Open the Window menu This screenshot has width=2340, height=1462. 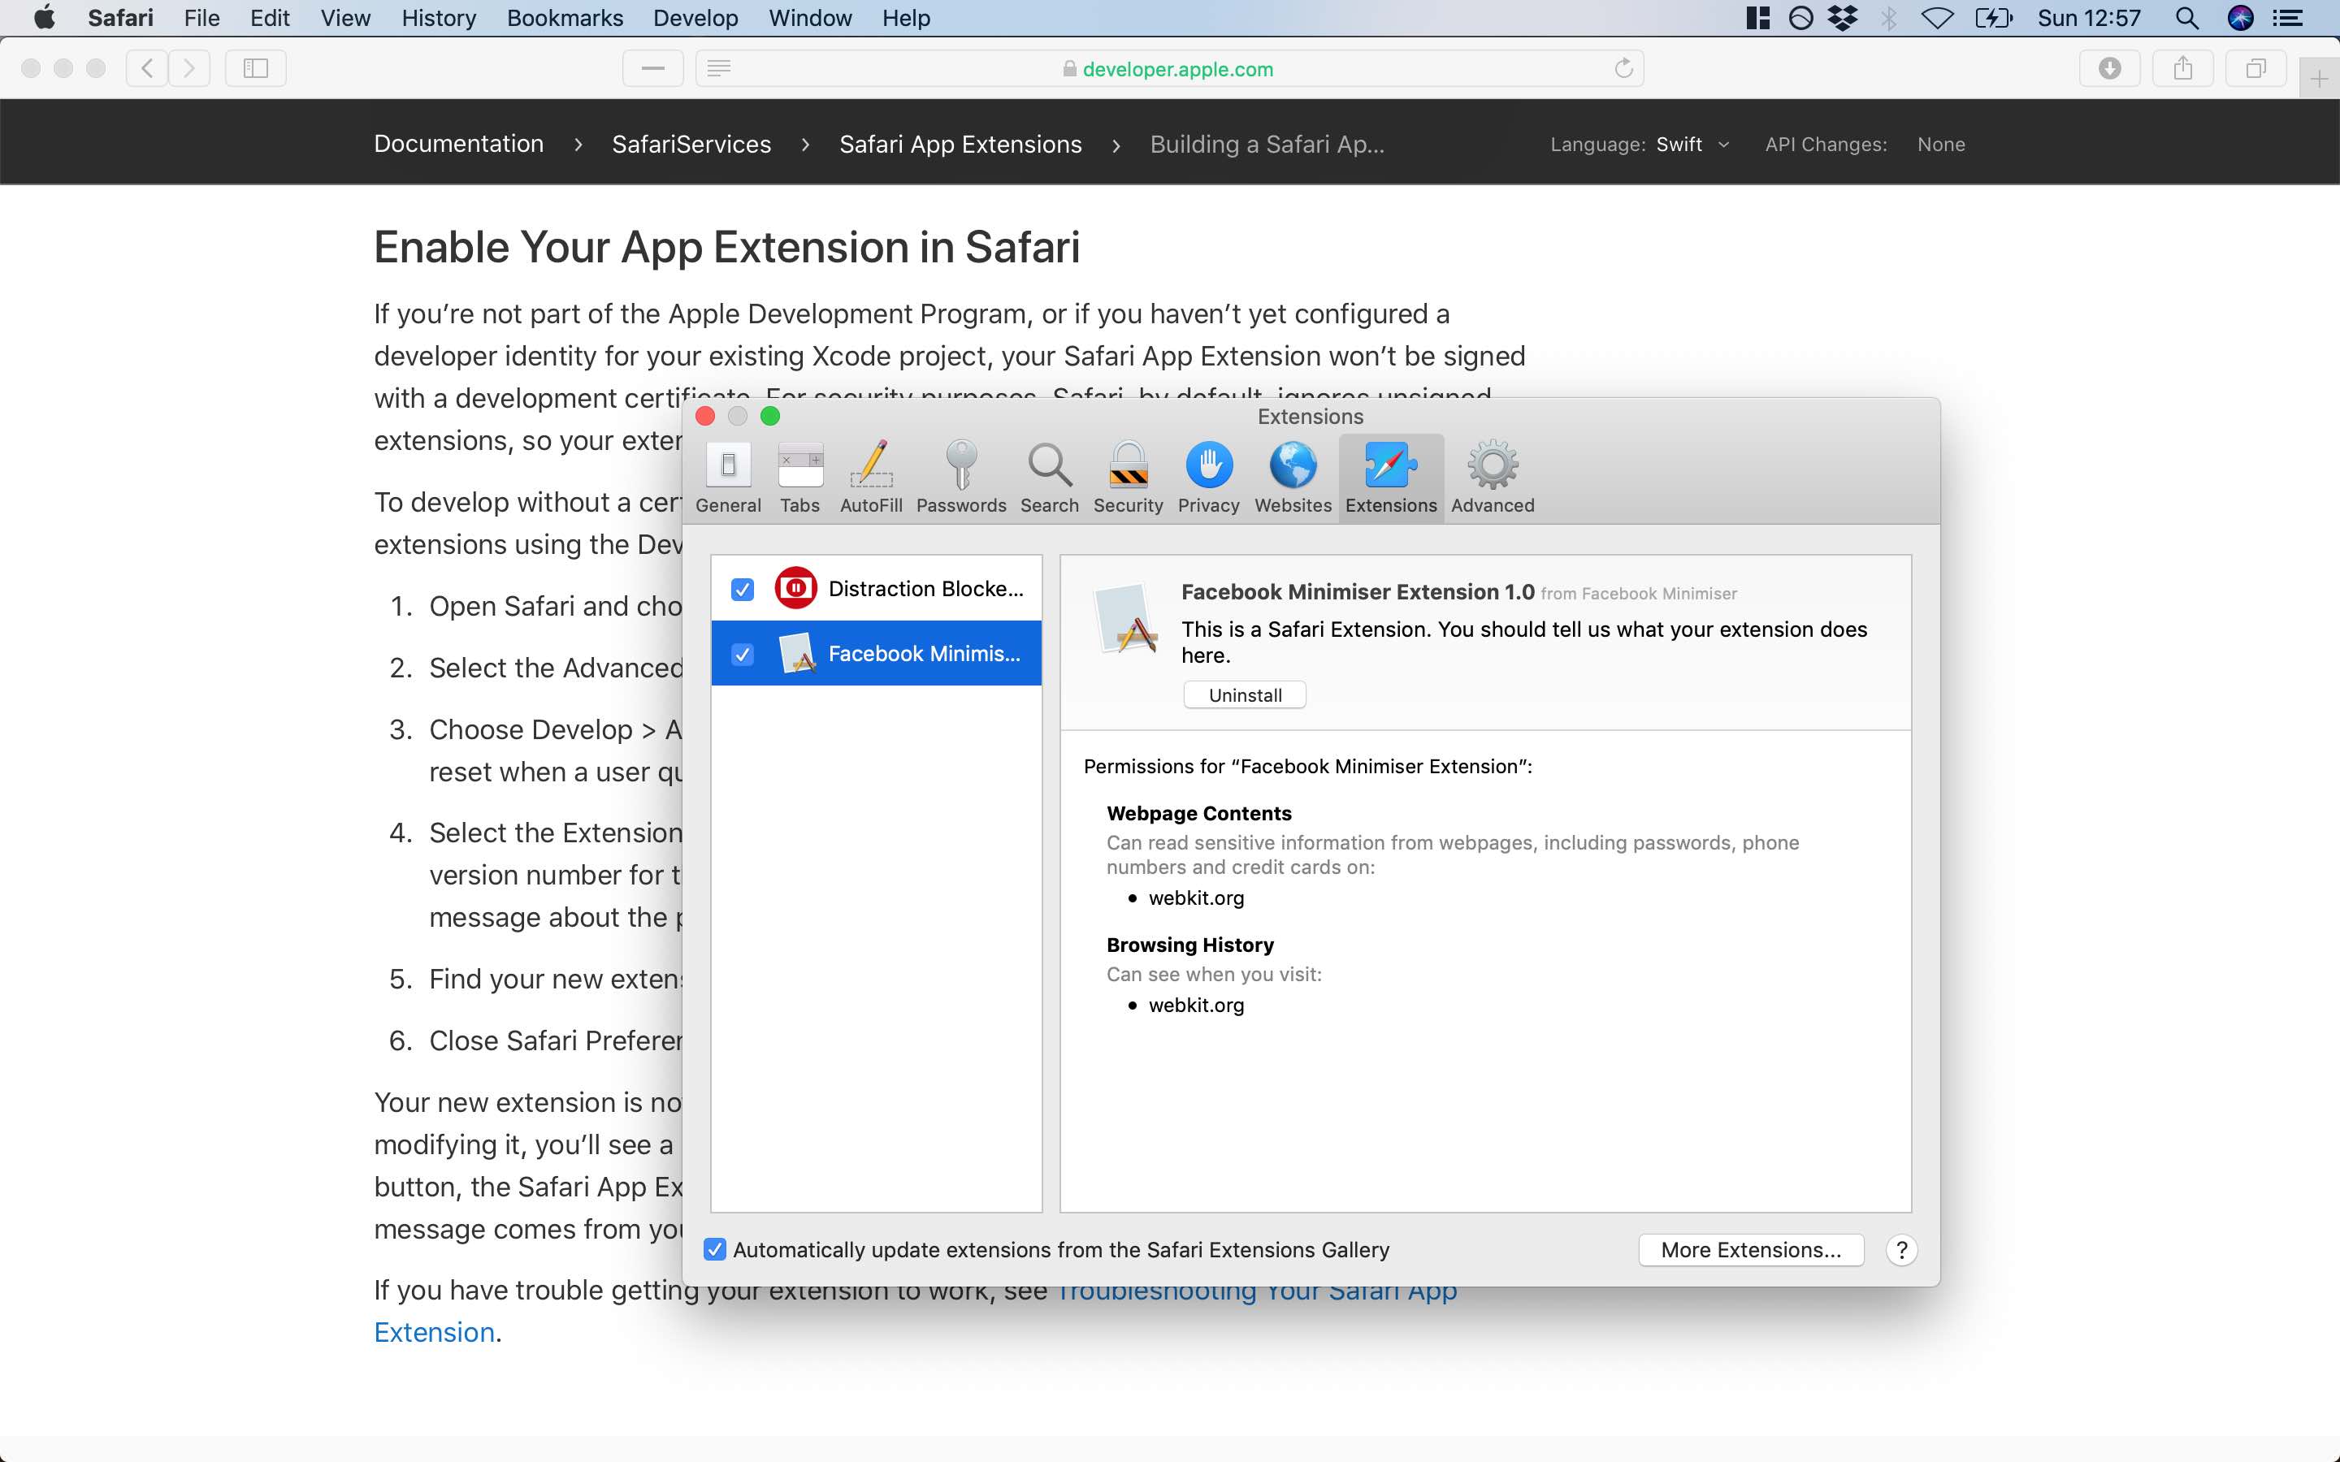click(810, 17)
